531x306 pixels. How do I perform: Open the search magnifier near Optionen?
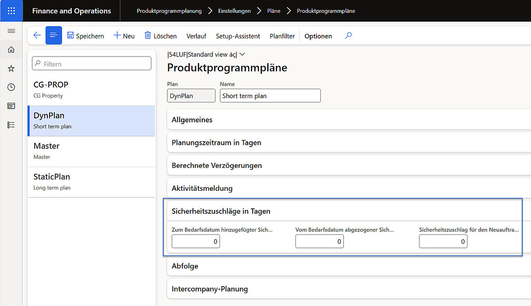348,35
